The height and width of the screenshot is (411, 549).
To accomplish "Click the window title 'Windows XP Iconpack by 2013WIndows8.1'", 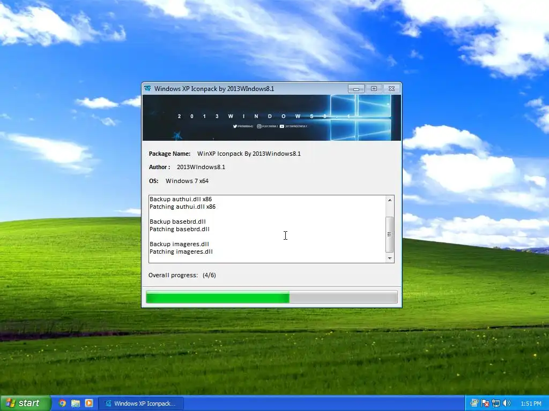I will [214, 89].
